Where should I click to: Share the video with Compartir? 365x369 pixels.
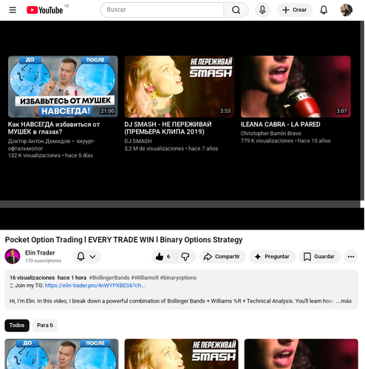click(x=222, y=257)
